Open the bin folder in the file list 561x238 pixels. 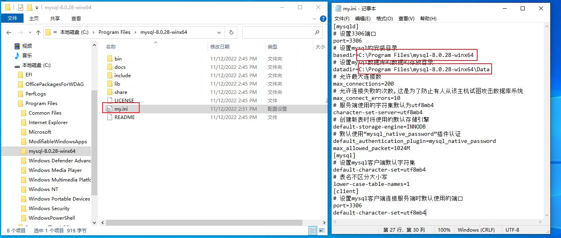(118, 59)
